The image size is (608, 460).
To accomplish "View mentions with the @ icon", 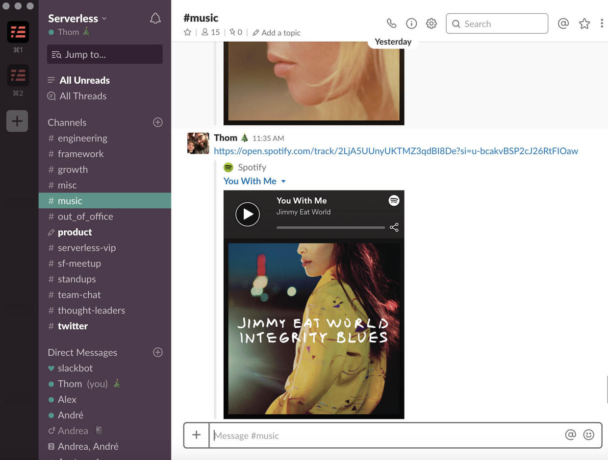I will 563,23.
